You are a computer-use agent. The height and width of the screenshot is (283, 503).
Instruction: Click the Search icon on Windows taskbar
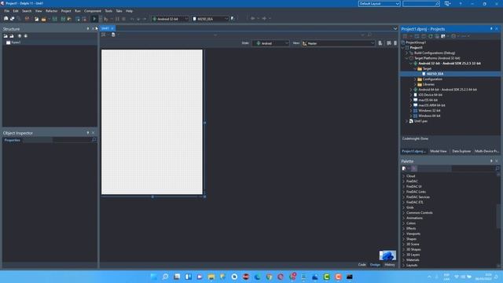[x=166, y=277]
